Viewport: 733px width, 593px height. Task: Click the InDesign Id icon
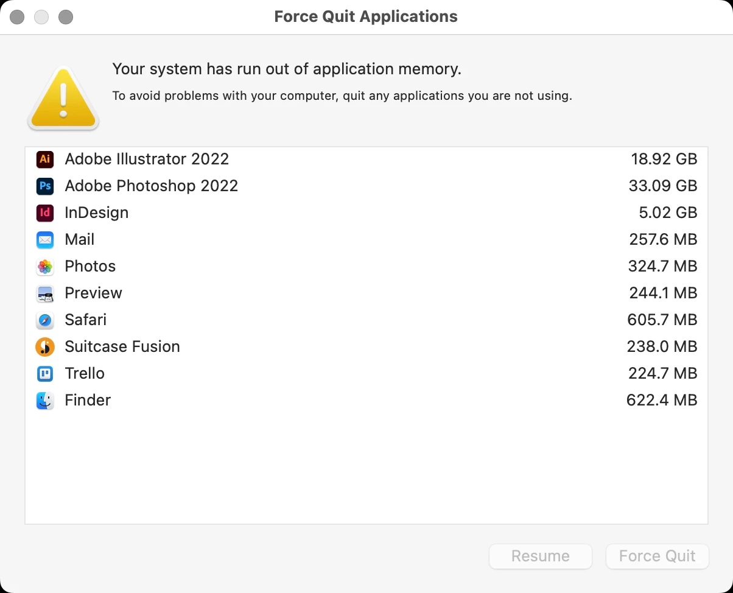click(x=45, y=212)
